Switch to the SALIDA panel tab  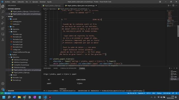[x=55, y=68]
